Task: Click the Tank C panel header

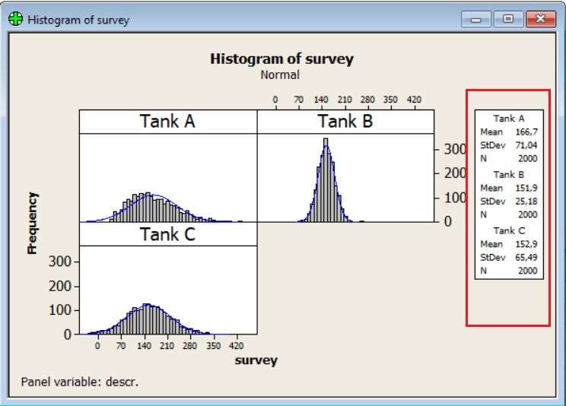Action: (x=167, y=234)
